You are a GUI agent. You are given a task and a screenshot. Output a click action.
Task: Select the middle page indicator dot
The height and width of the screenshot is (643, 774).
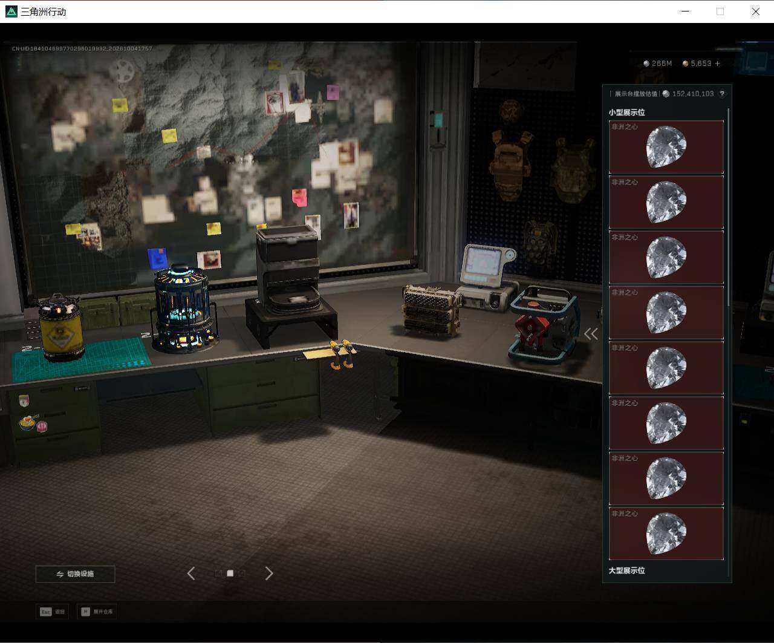click(x=230, y=573)
